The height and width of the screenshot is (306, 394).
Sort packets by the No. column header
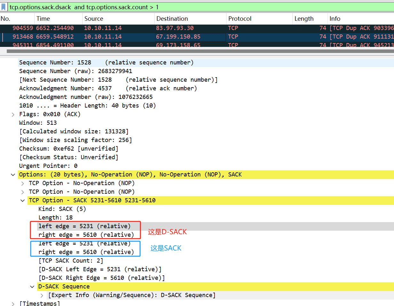tap(17, 19)
